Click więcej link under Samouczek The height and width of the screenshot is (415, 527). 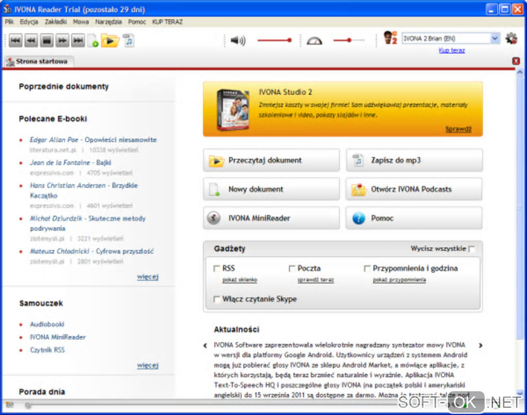click(148, 365)
